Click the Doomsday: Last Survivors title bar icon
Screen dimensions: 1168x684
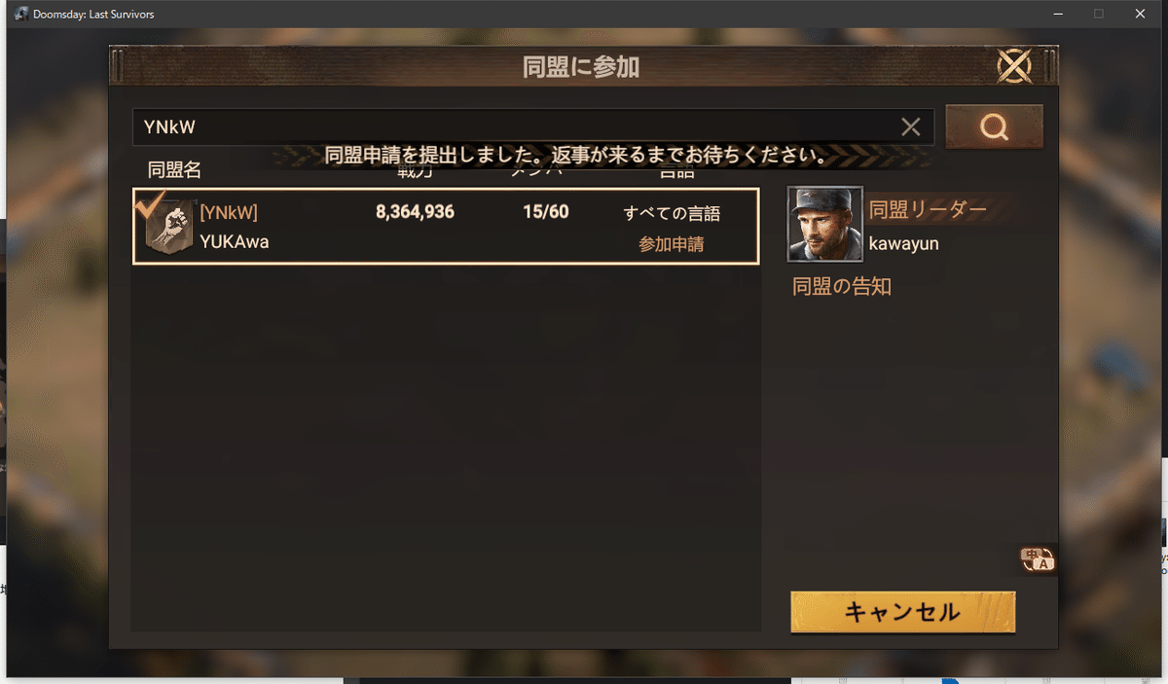coord(20,15)
